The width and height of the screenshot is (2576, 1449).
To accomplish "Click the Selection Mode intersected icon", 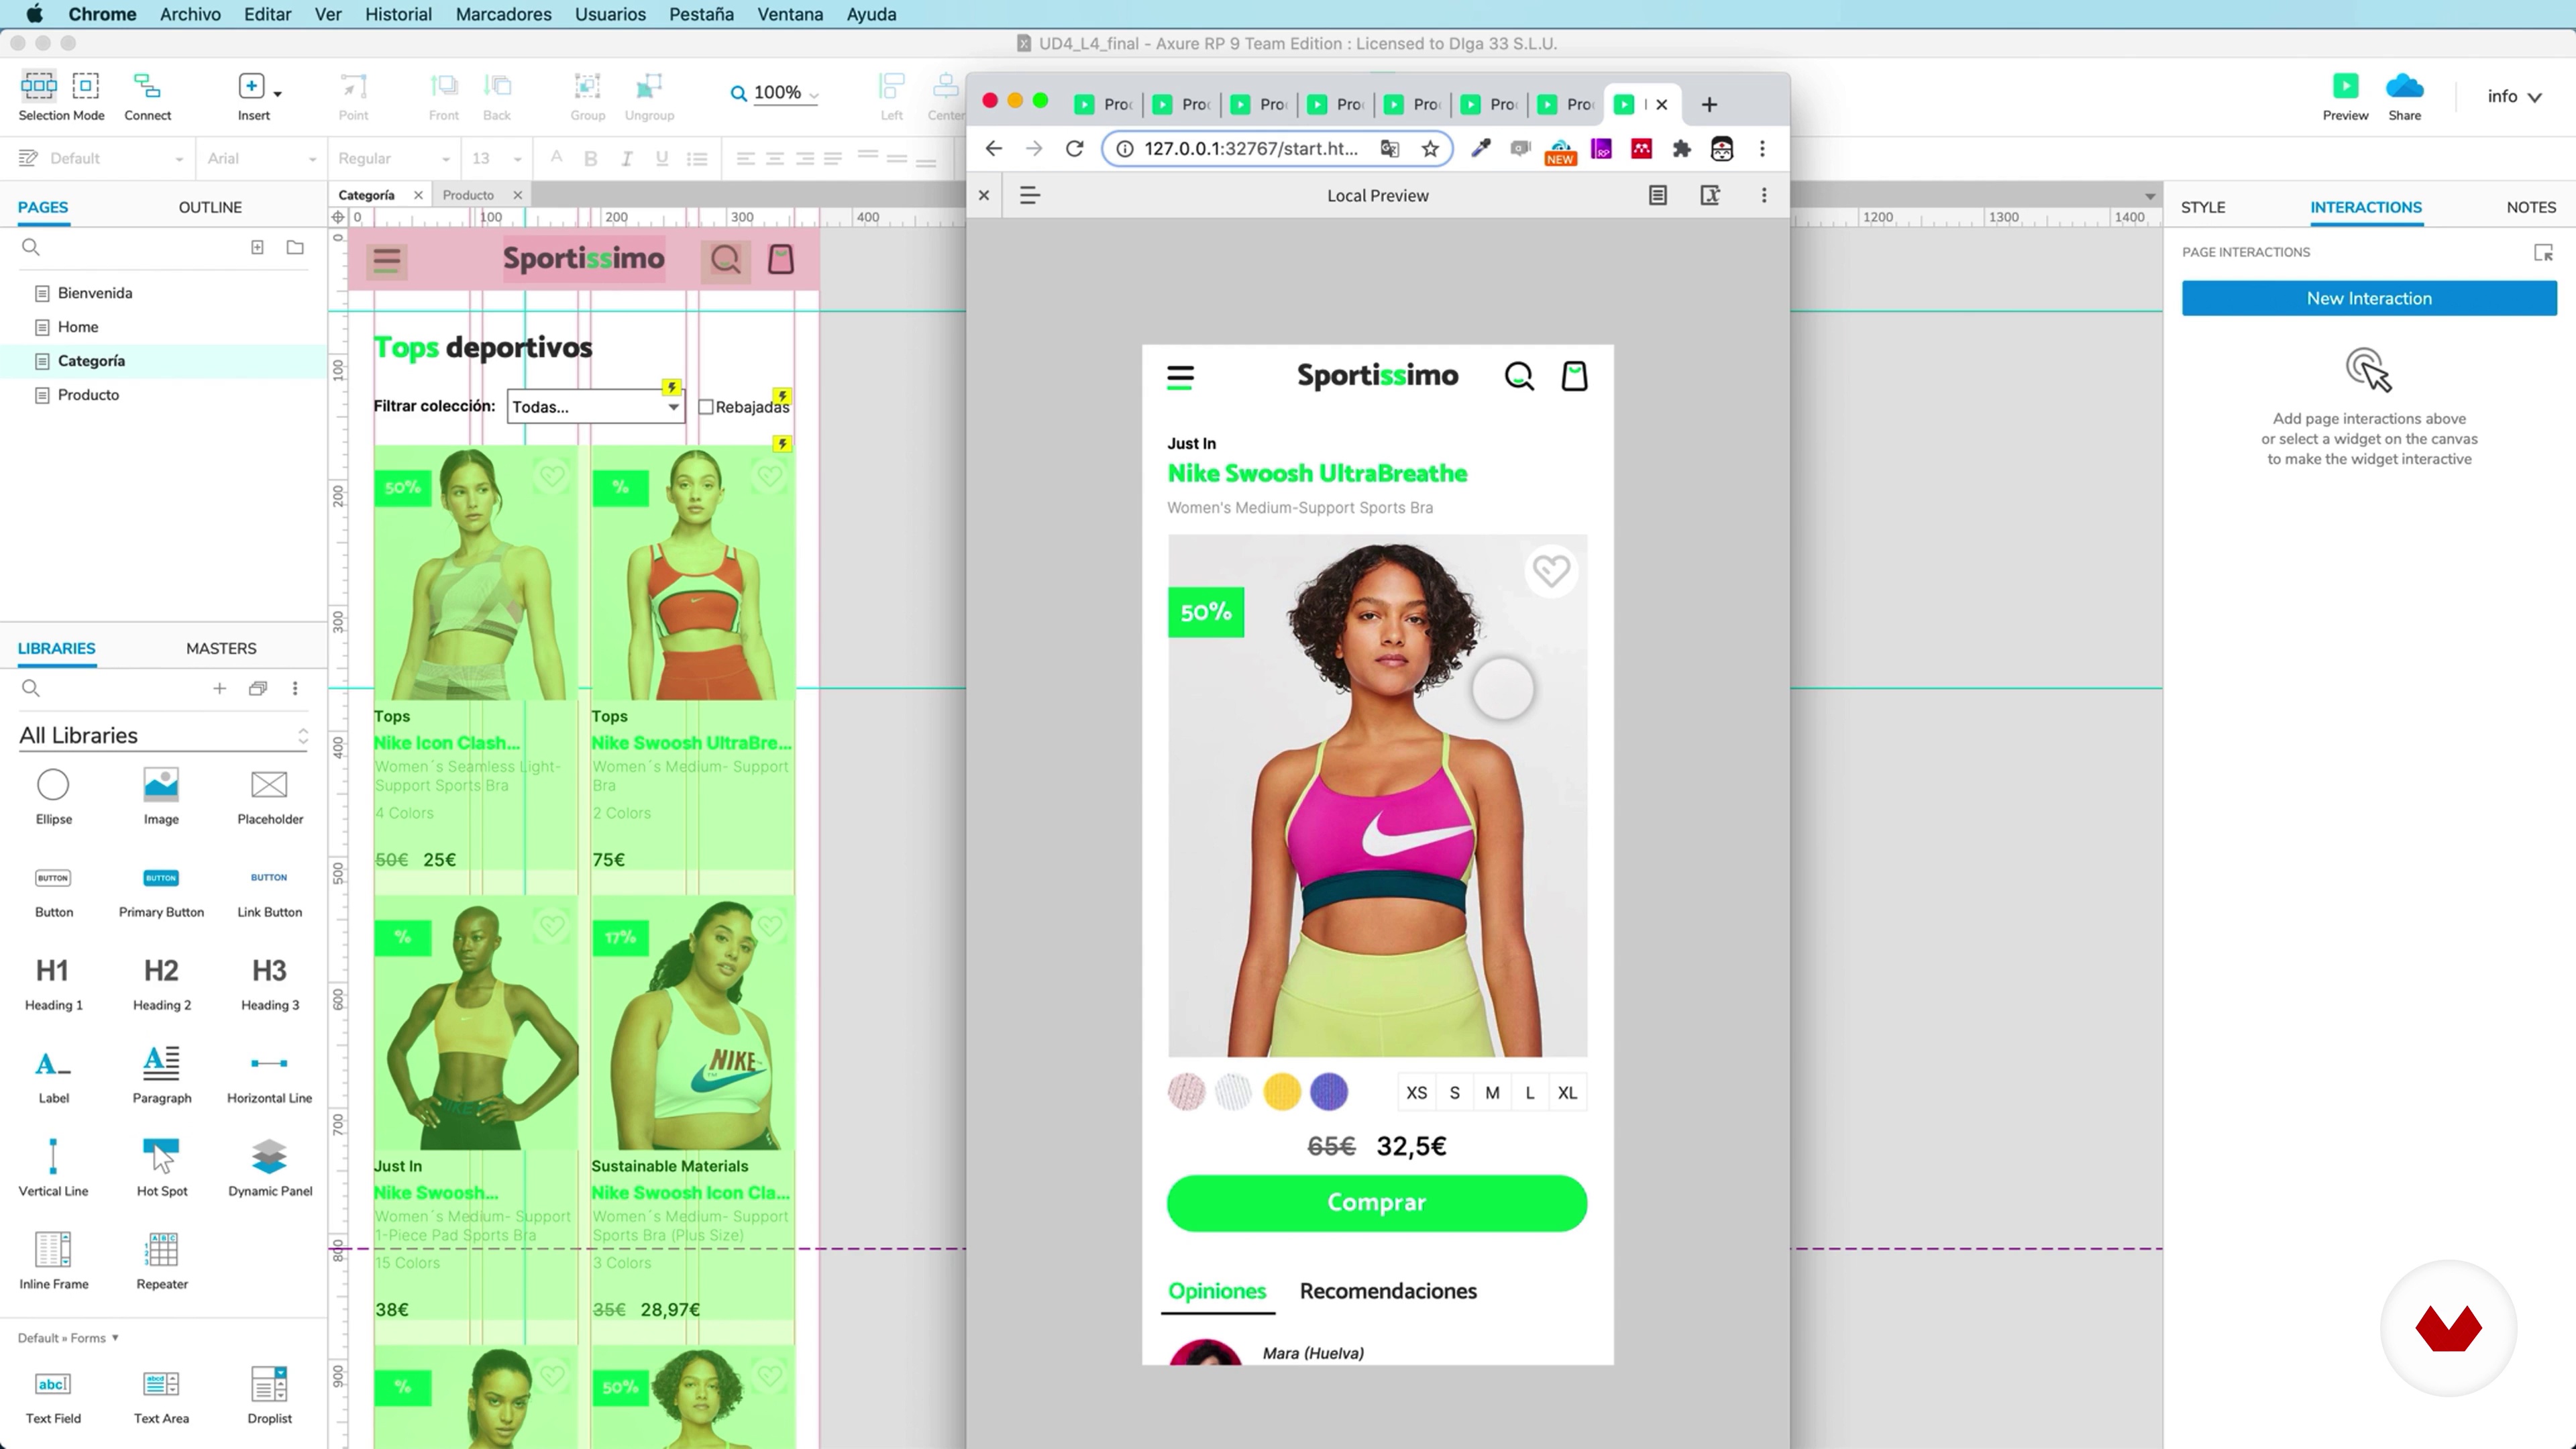I will pyautogui.click(x=39, y=85).
